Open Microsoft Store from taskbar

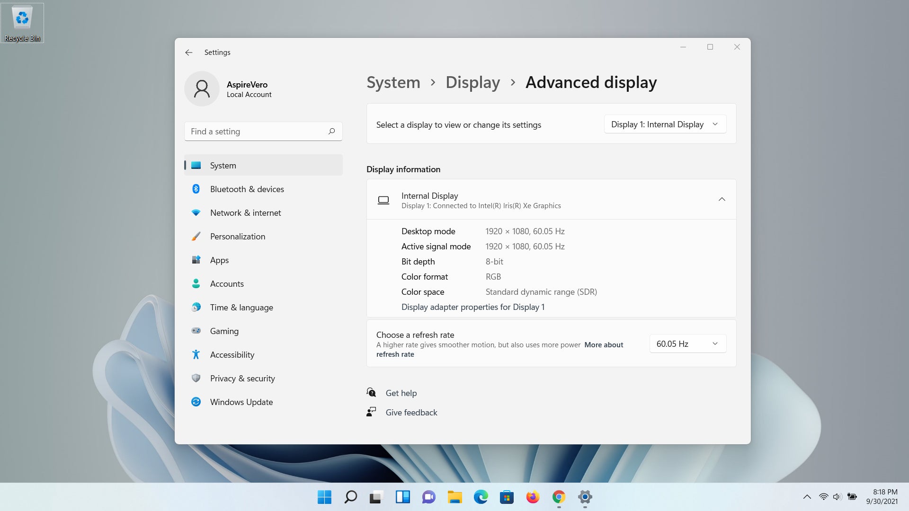[x=507, y=497]
